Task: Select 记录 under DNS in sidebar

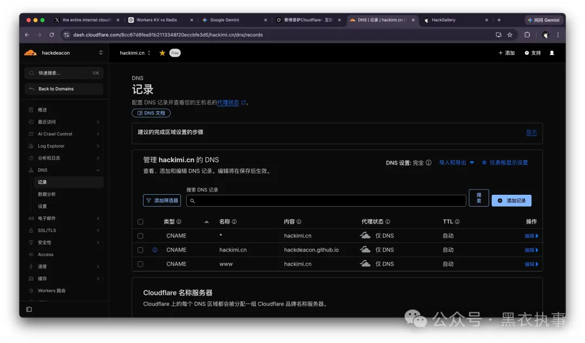Action: (x=68, y=182)
